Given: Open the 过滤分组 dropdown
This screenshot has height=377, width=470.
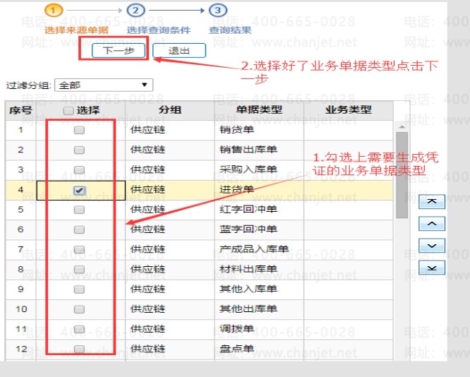Looking at the screenshot, I should pyautogui.click(x=103, y=85).
